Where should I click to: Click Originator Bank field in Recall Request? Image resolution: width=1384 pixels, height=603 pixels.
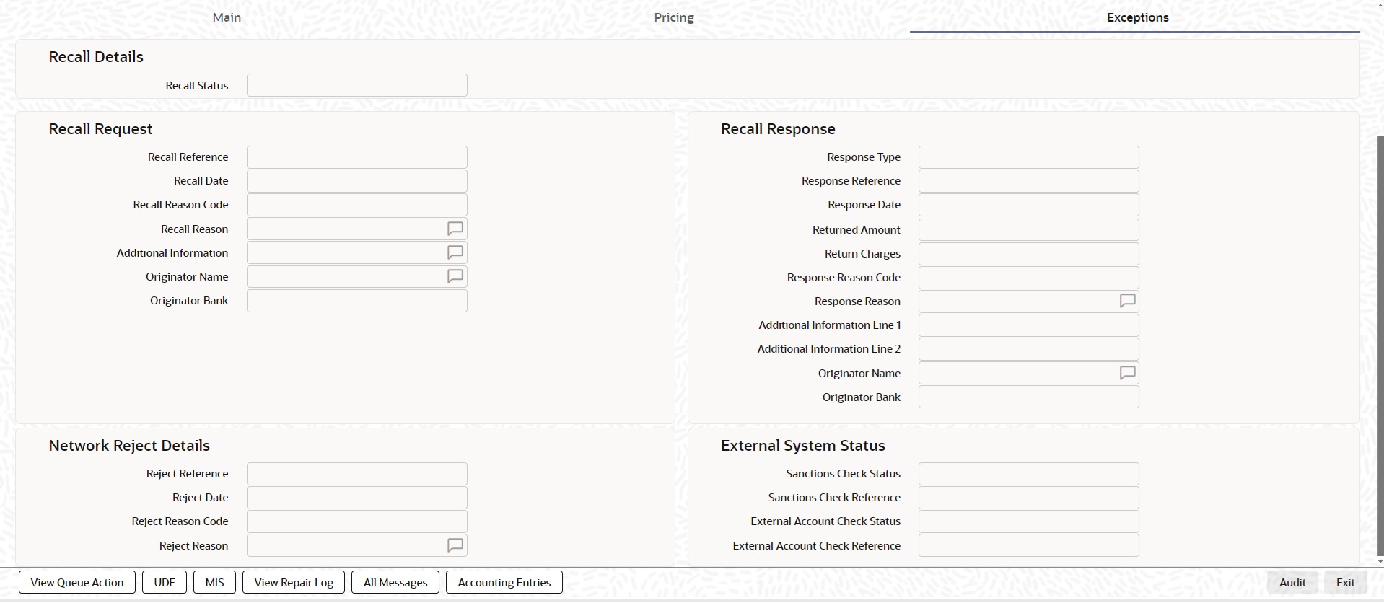pos(357,301)
